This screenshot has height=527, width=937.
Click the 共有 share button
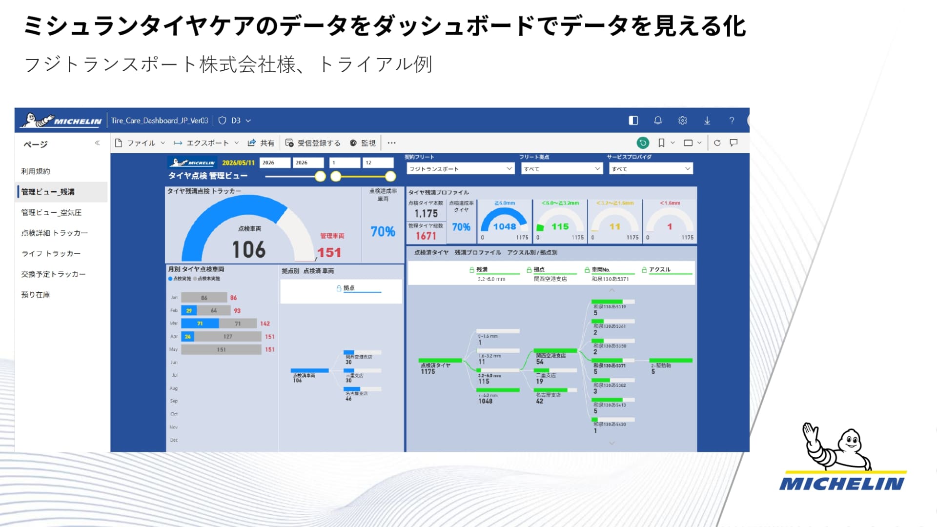[261, 143]
